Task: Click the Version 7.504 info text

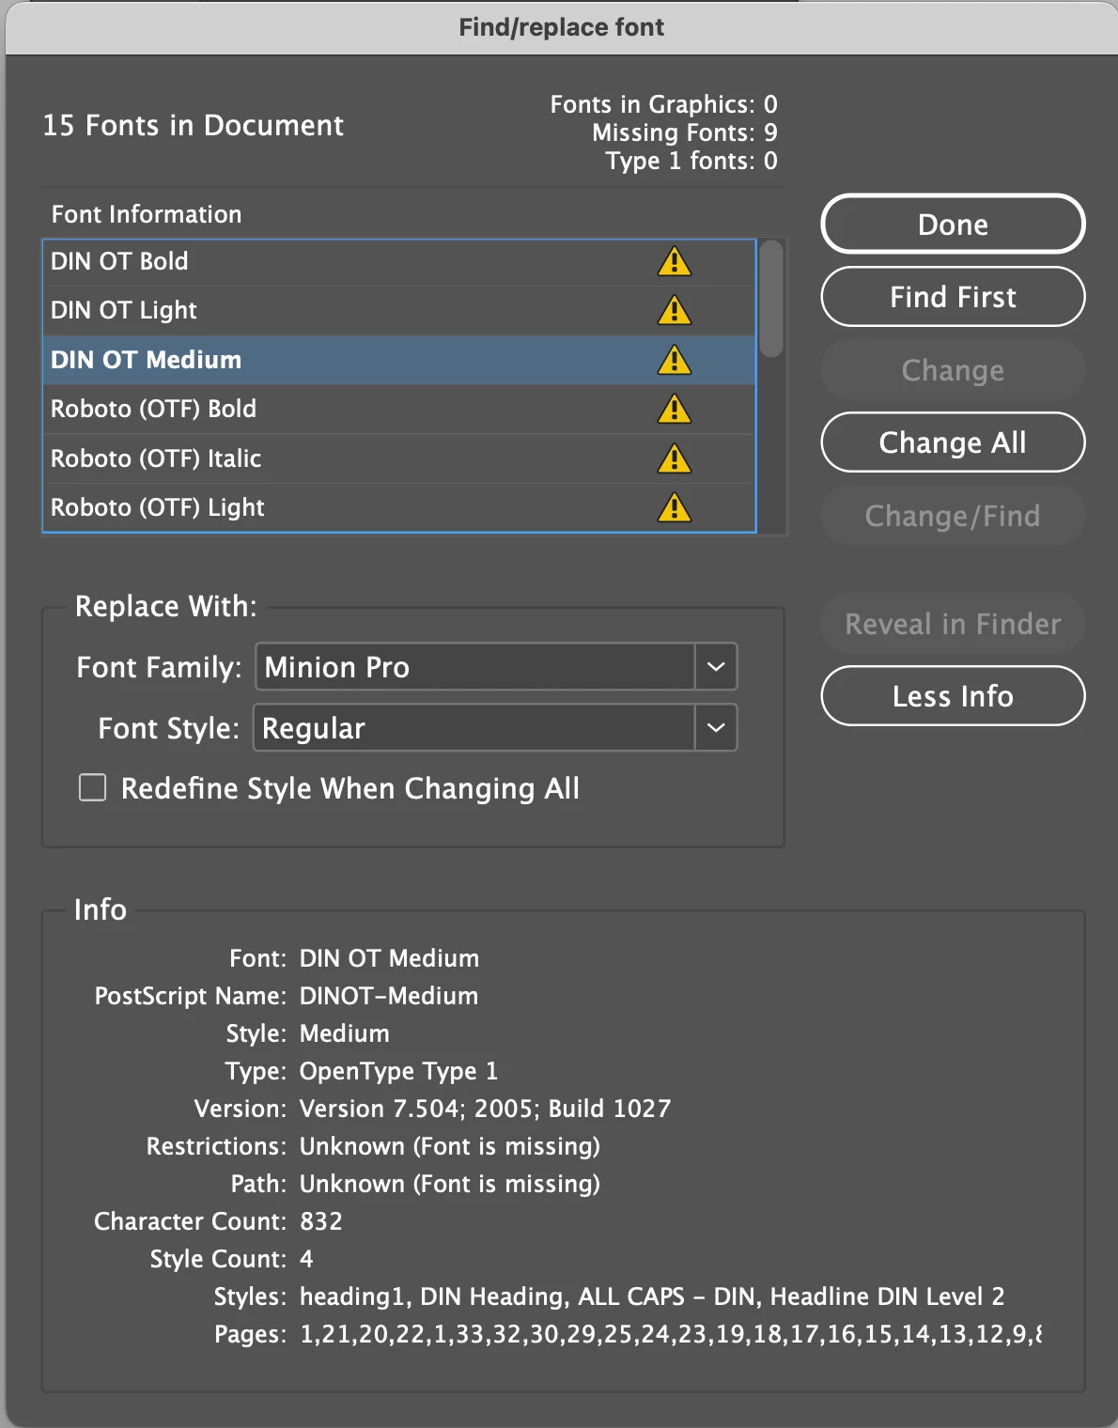Action: click(485, 1109)
